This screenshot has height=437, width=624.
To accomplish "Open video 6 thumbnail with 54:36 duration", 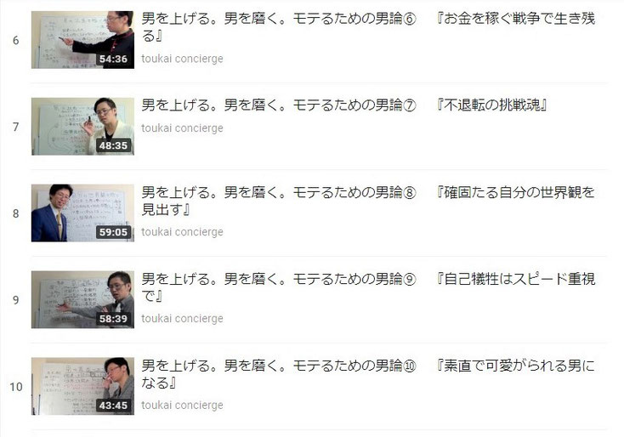I will [x=82, y=40].
